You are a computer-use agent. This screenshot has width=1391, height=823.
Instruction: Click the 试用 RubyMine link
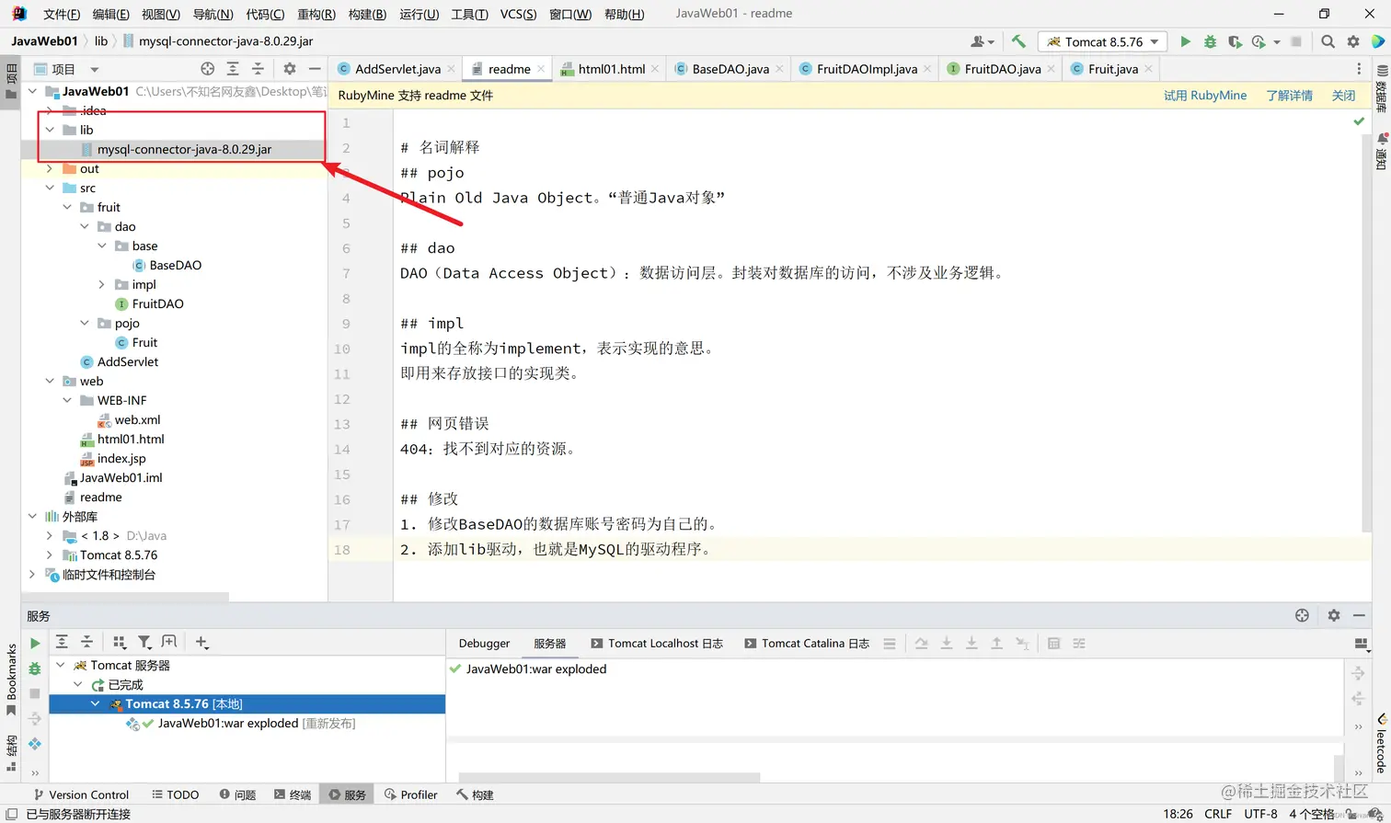tap(1205, 96)
